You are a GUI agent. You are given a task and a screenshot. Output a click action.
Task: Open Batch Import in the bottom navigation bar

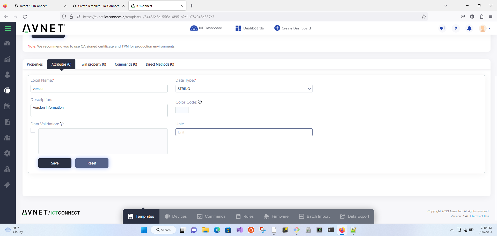click(314, 216)
